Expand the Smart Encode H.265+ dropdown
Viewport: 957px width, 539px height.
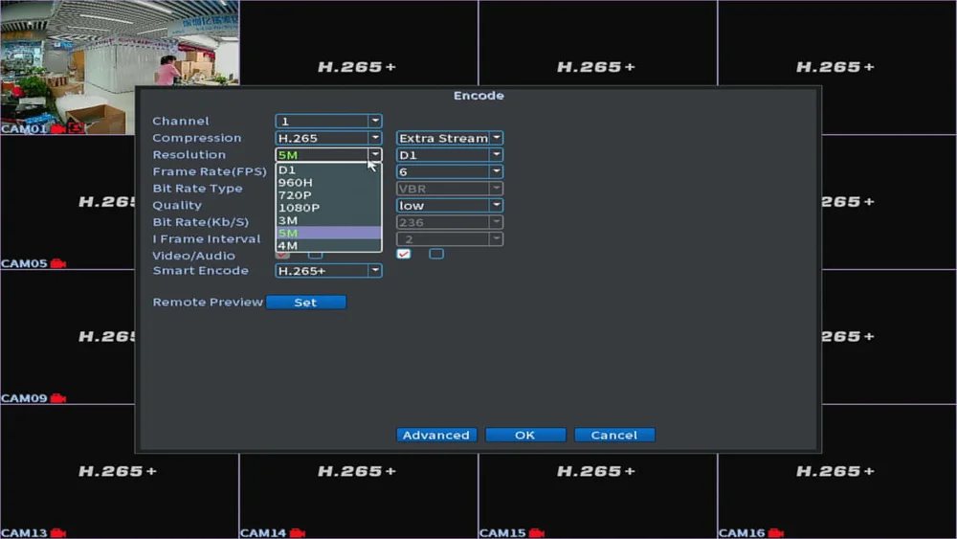[328, 270]
